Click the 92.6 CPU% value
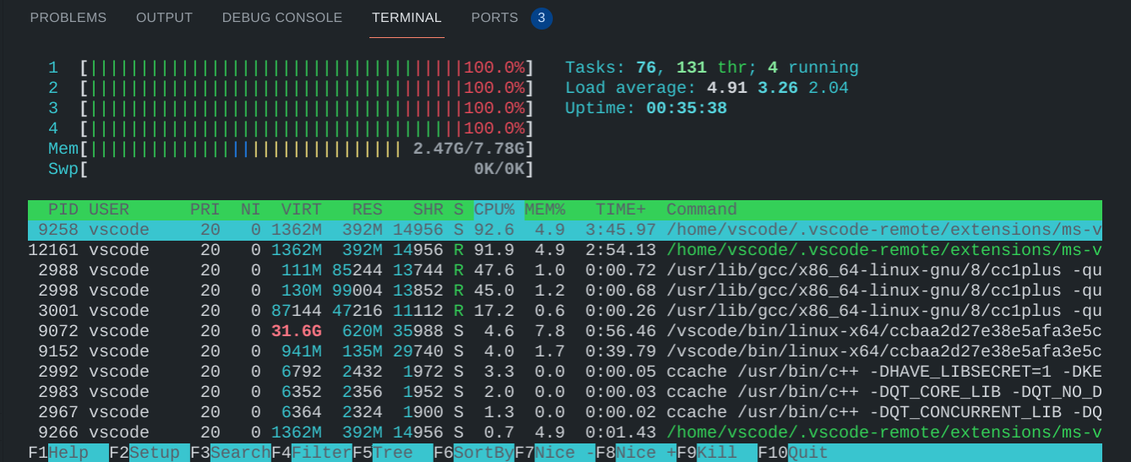Screen dimensions: 1131x462 [494, 230]
